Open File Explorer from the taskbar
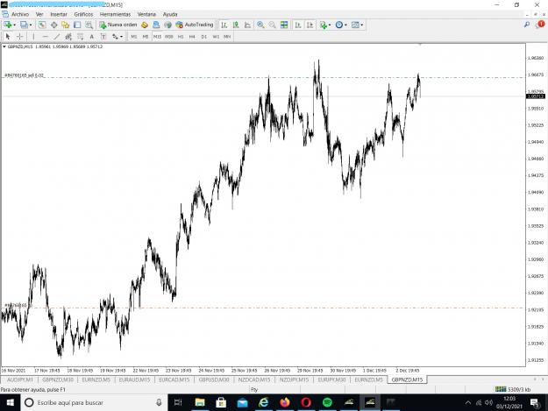 200,402
